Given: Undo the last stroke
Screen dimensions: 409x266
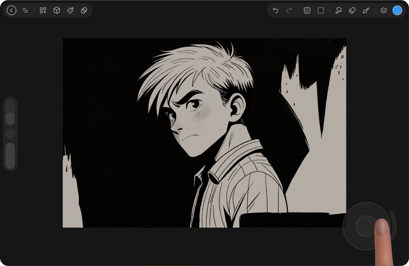Looking at the screenshot, I should 276,10.
